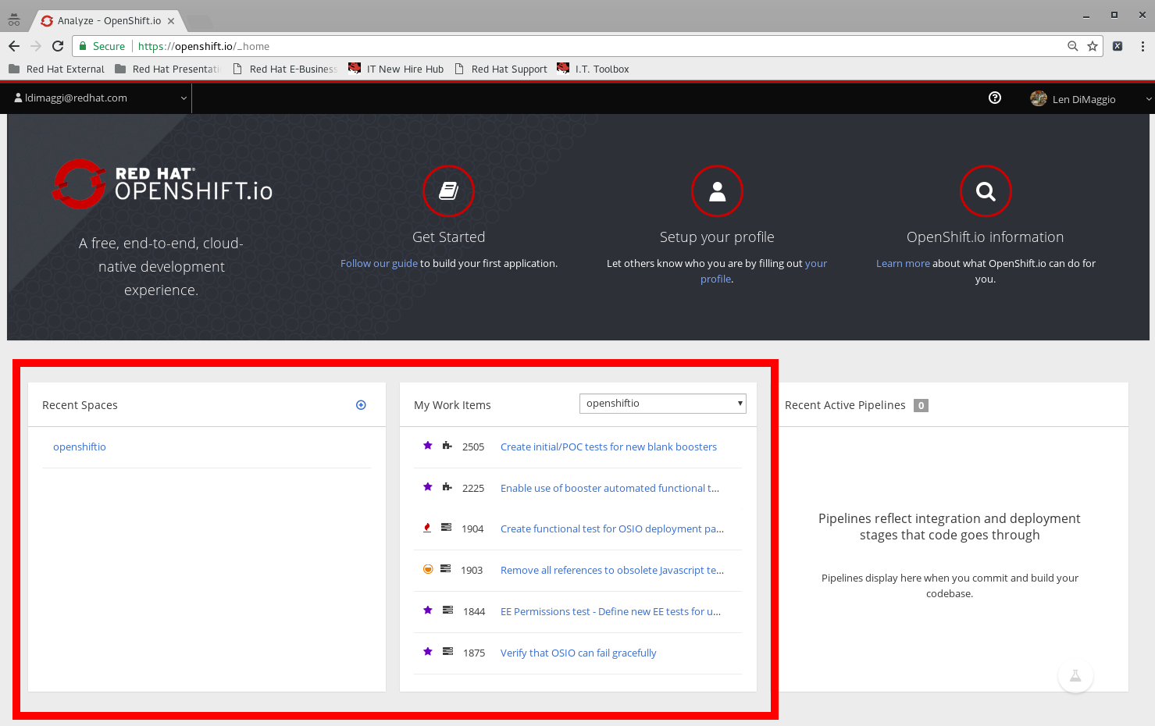The width and height of the screenshot is (1155, 726).
Task: Click the Red Hat OpenShift.io logo
Action: point(161,184)
